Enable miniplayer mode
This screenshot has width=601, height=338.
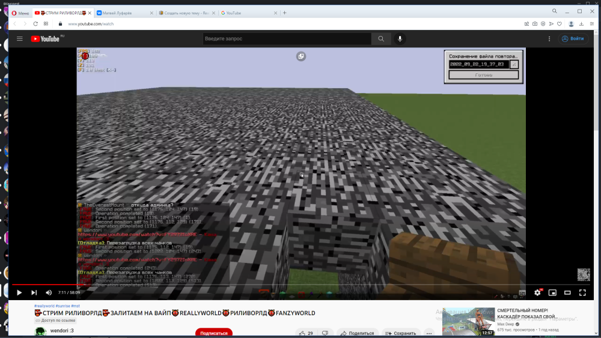tap(552, 292)
